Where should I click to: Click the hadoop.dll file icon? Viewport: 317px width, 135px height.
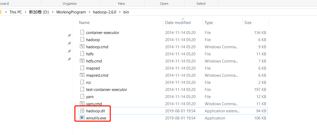coord(82,111)
